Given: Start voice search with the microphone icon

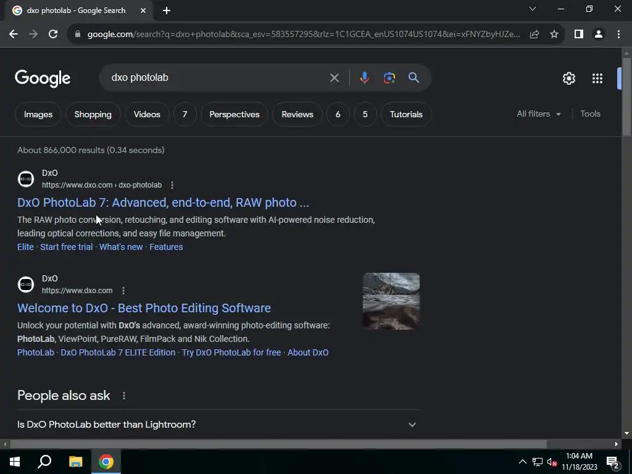Looking at the screenshot, I should [364, 78].
